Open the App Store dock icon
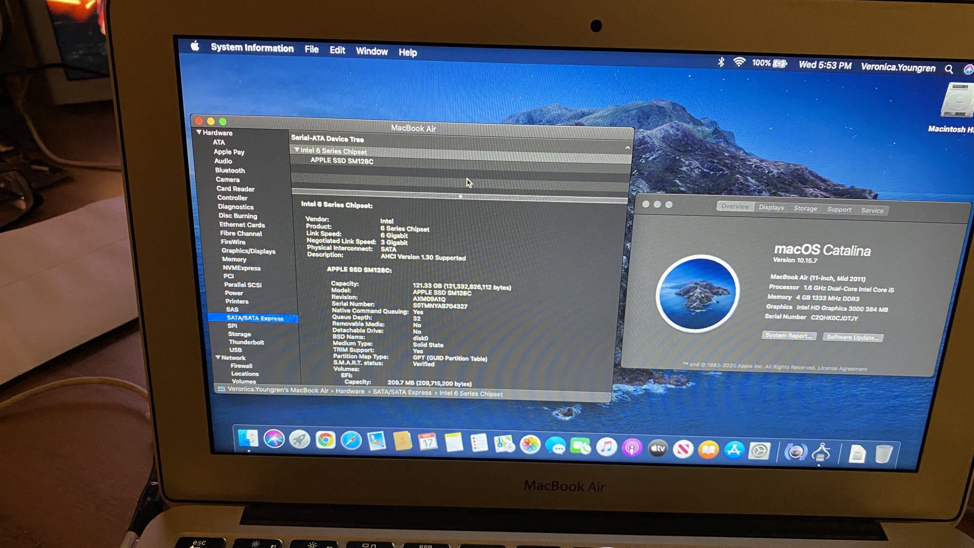The image size is (974, 548). [734, 450]
